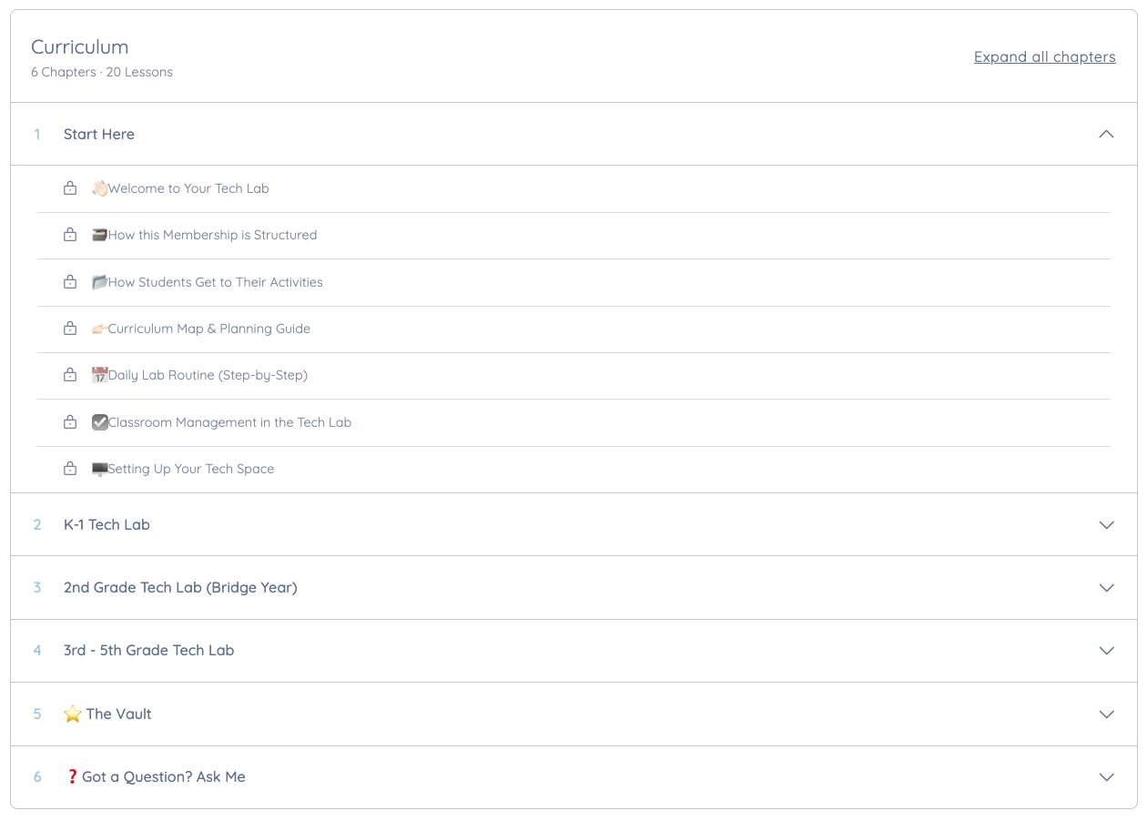Expand The Vault chapter chevron
The width and height of the screenshot is (1147, 821).
click(1107, 715)
